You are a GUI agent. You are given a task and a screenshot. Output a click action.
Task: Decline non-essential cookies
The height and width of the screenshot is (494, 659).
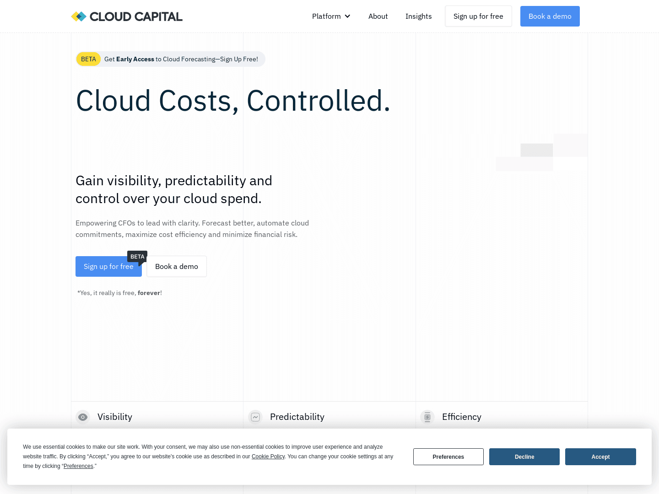[x=524, y=456]
